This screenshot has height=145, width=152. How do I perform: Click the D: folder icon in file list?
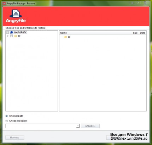pos(65,37)
